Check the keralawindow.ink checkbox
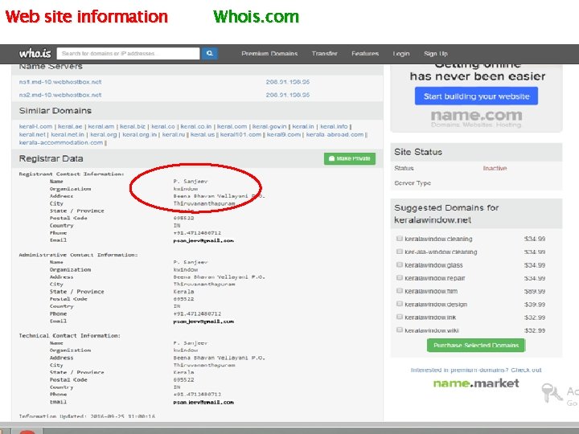This screenshot has width=579, height=434. click(x=399, y=317)
